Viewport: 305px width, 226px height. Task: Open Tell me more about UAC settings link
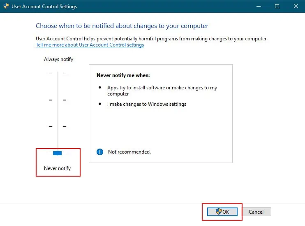tap(90, 45)
